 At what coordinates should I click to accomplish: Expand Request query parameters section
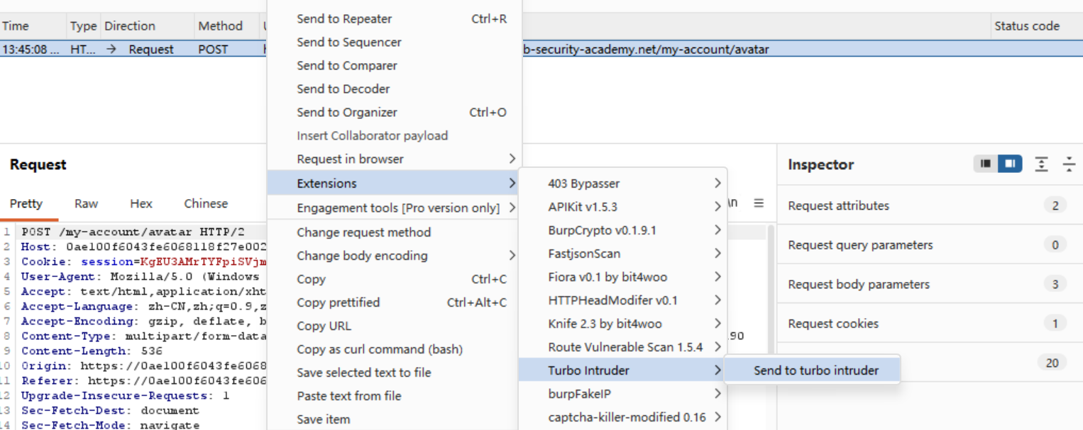[930, 245]
